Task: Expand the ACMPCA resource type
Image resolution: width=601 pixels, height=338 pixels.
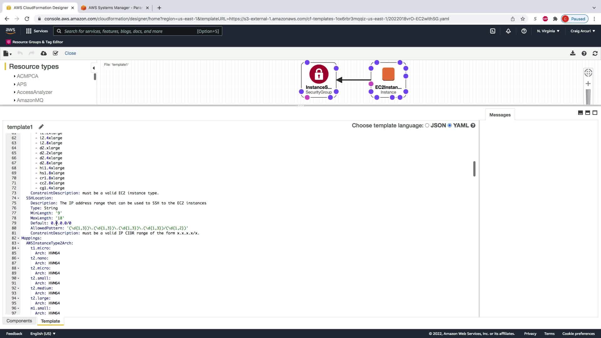Action: pyautogui.click(x=27, y=76)
